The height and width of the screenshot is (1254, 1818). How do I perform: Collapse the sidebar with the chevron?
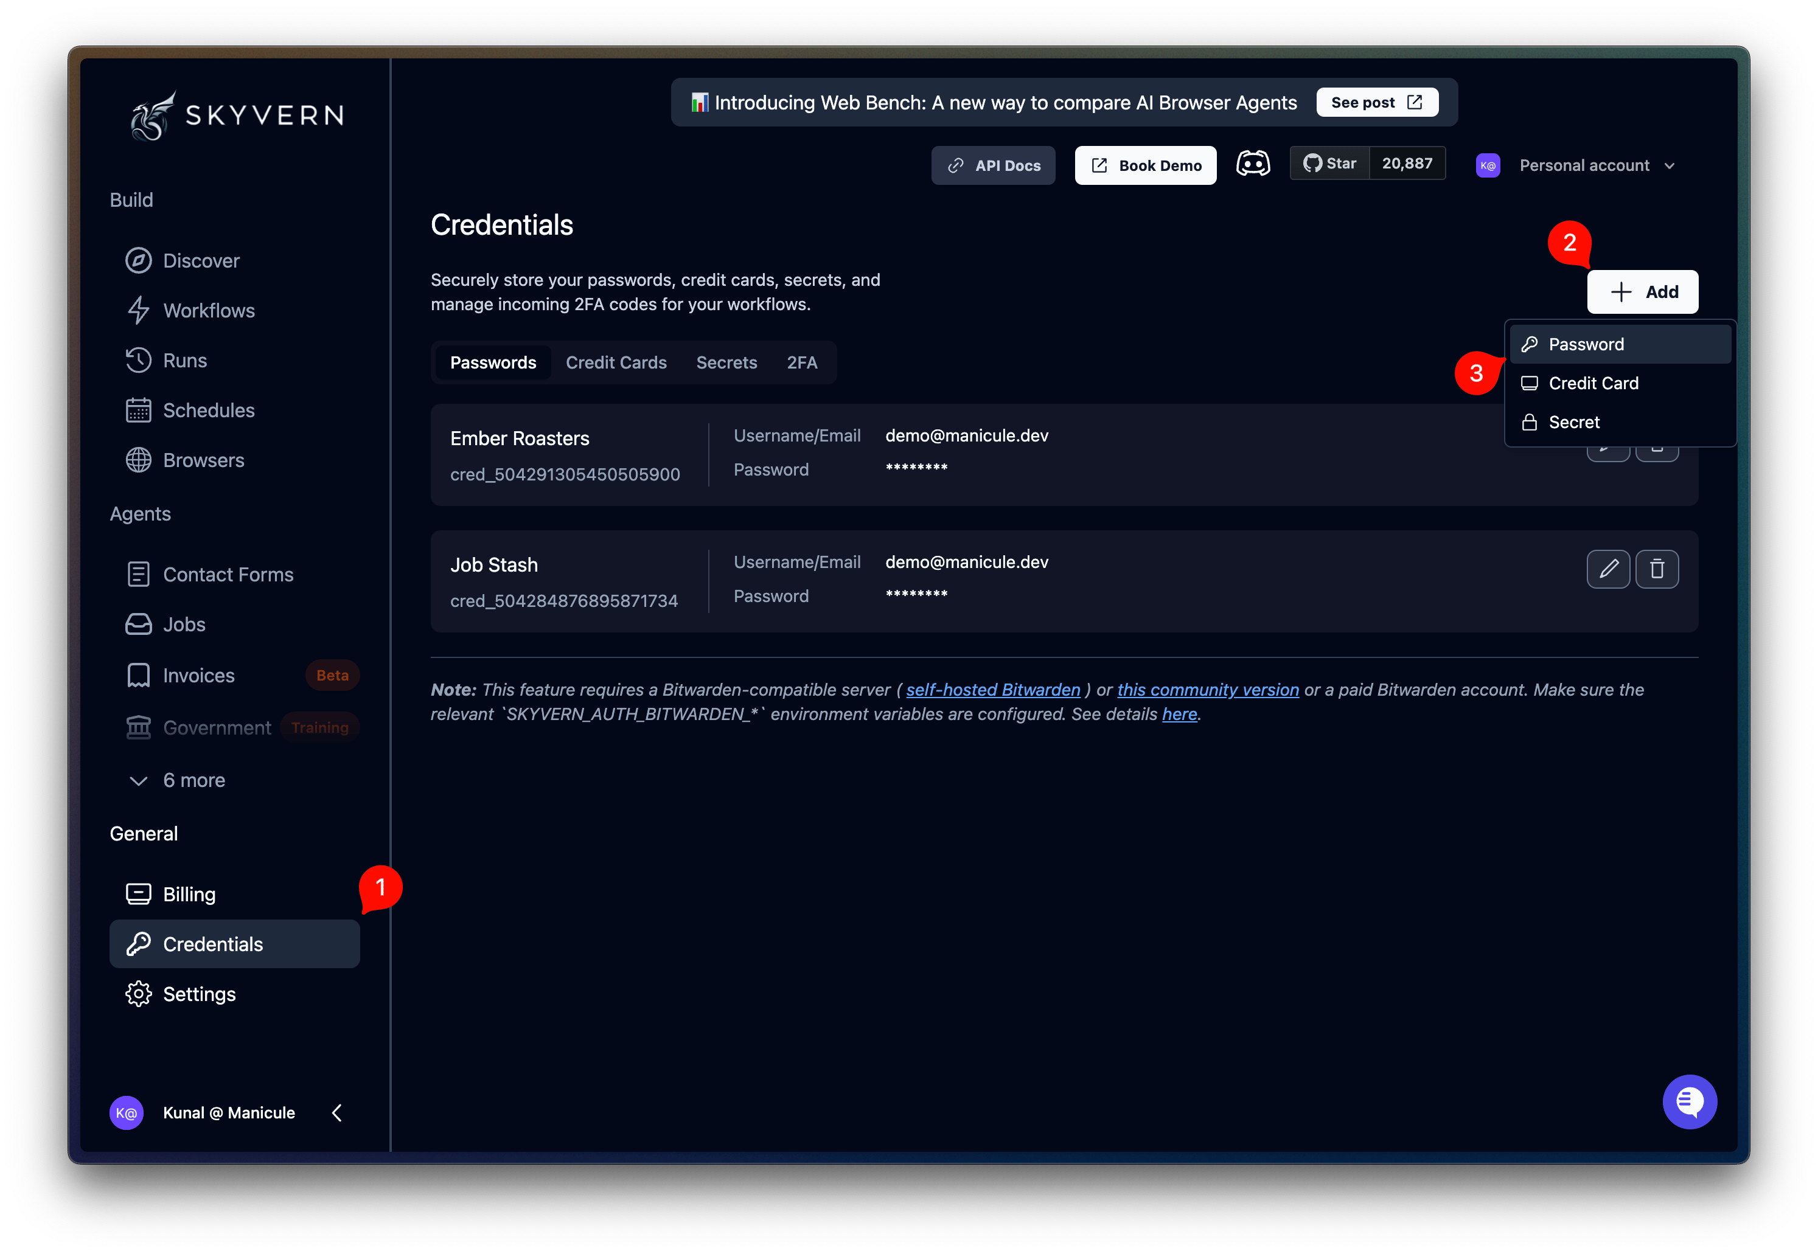[336, 1112]
